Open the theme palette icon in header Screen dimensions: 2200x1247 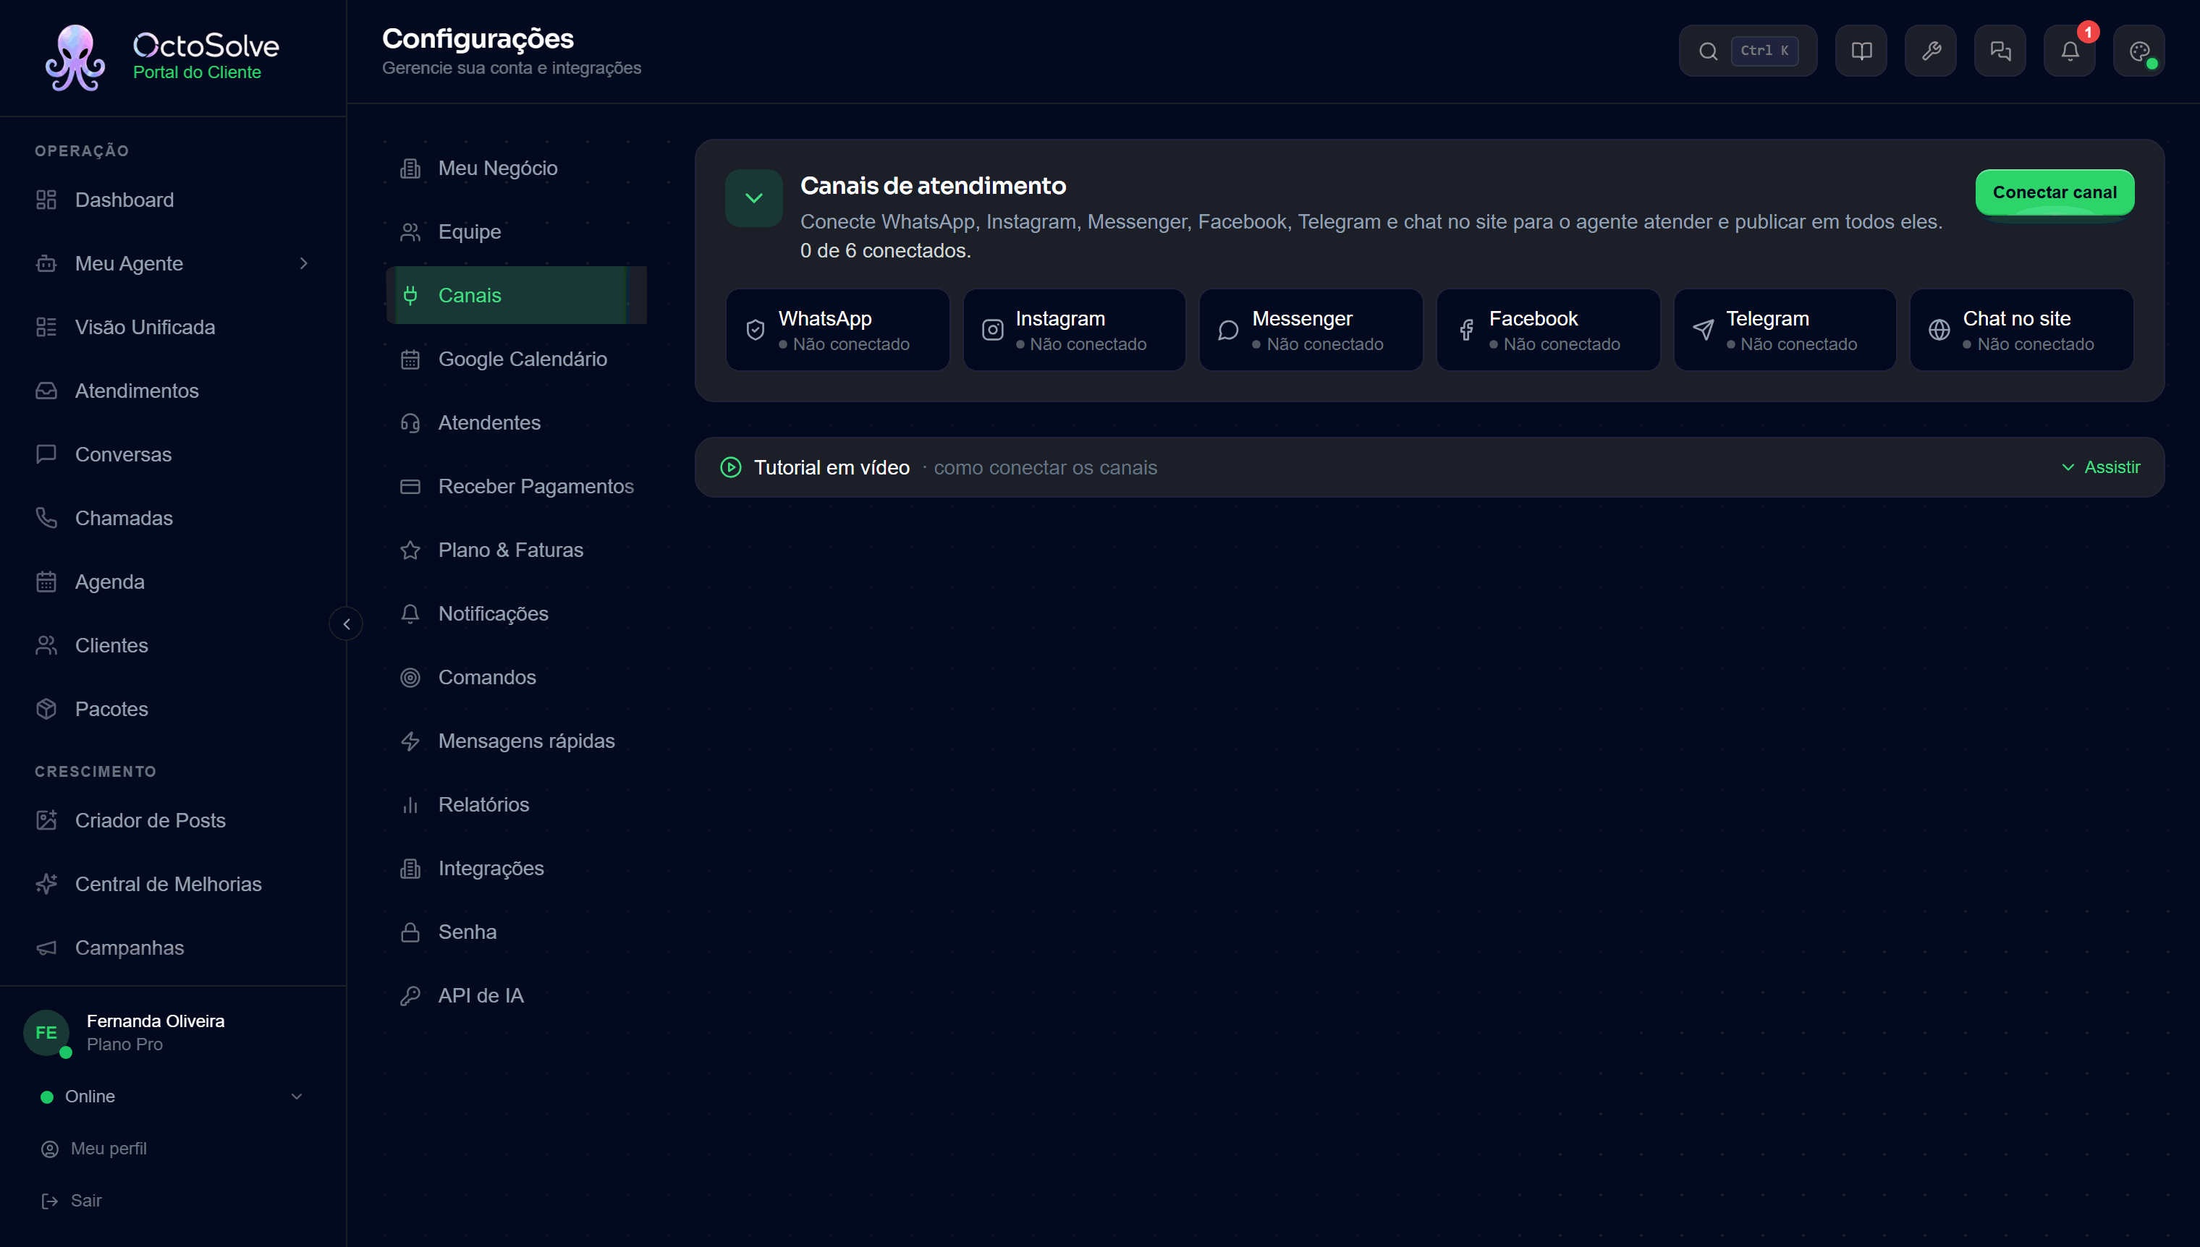[2138, 51]
